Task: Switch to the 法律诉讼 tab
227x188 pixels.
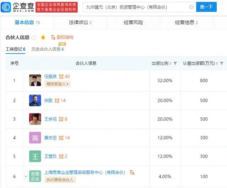Action: 80,23
